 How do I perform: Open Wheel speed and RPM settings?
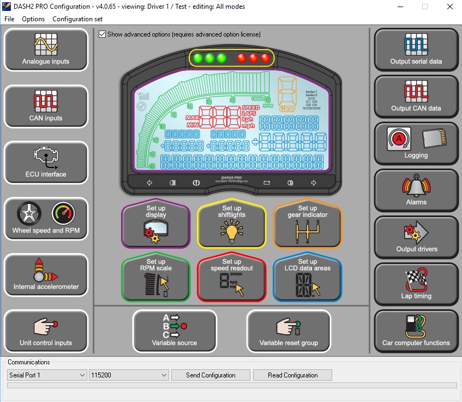tap(46, 219)
